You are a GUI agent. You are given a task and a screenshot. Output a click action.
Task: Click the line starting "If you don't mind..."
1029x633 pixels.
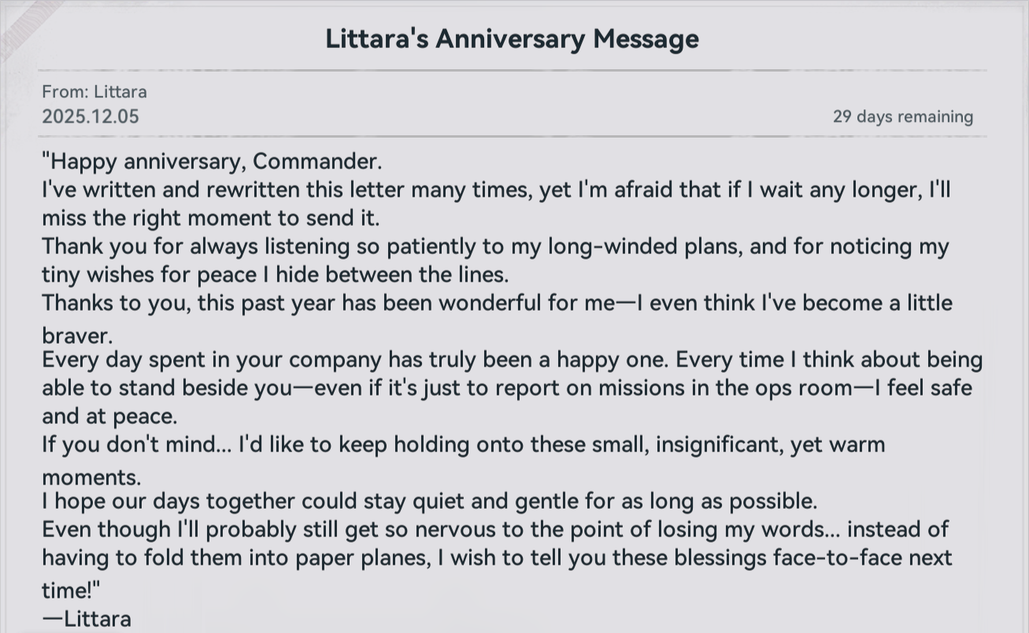tap(464, 444)
